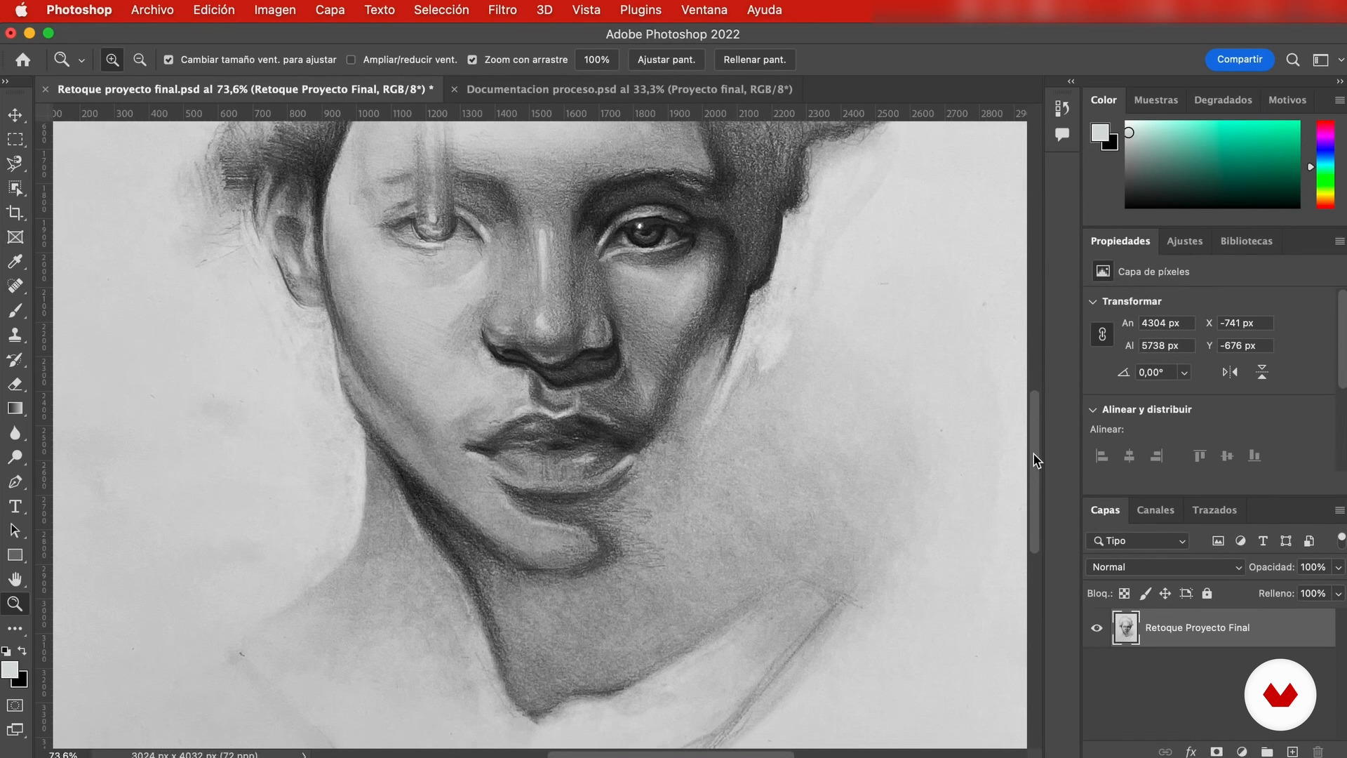Switch to the Ajustes tab
Screen dimensions: 1347x758
click(x=1184, y=241)
